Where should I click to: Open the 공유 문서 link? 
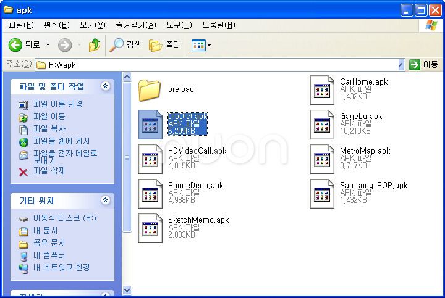(49, 242)
